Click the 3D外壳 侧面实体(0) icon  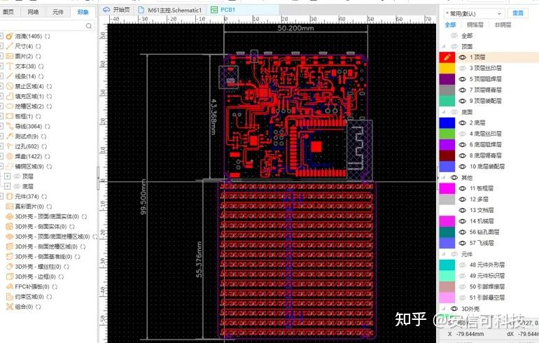tap(10, 227)
